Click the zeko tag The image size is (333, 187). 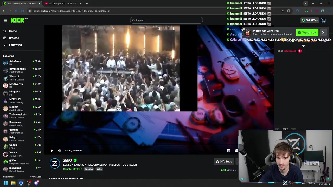click(x=99, y=169)
